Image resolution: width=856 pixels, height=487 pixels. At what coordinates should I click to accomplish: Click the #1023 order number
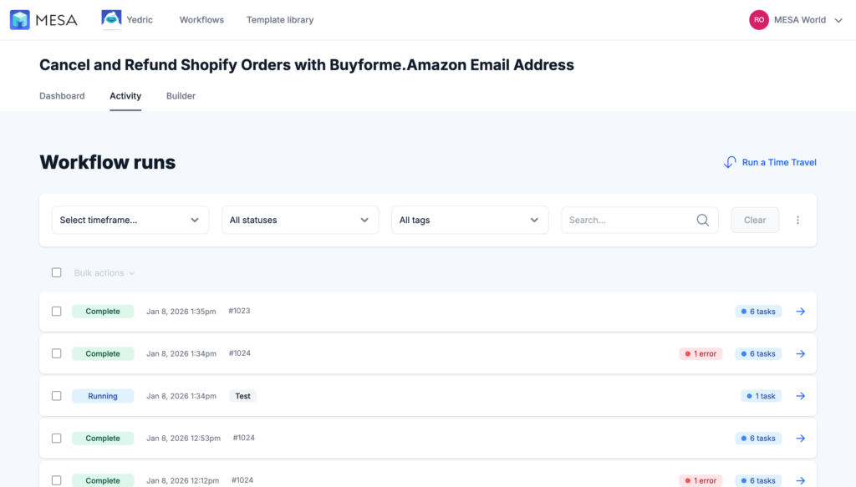click(x=239, y=311)
